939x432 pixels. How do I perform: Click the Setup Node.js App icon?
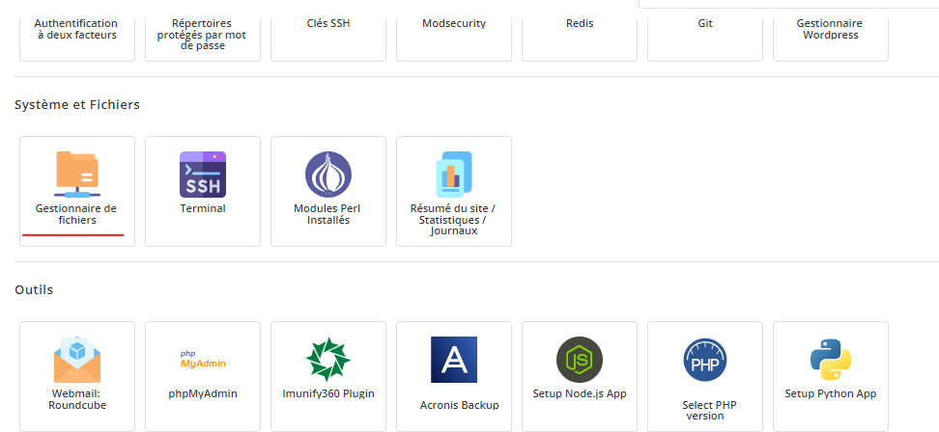580,360
